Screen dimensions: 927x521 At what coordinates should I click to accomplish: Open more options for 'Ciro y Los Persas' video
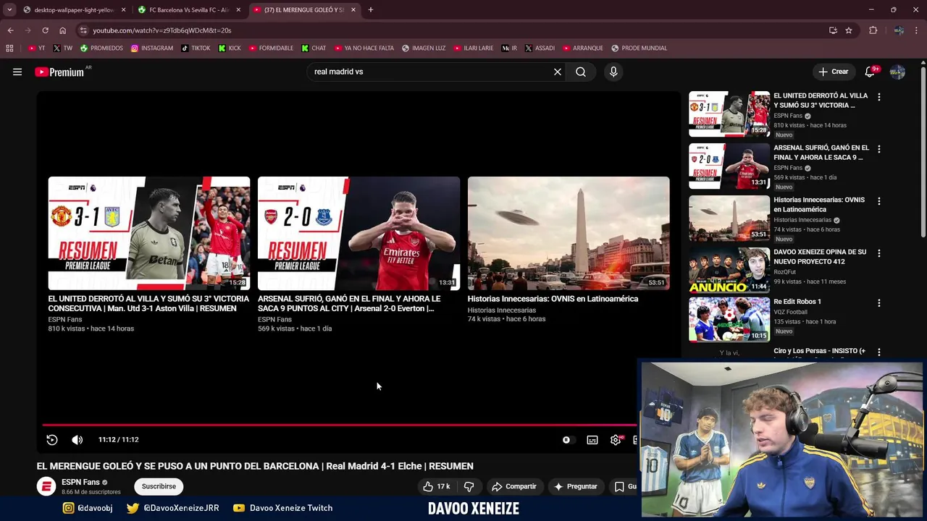[x=879, y=352]
